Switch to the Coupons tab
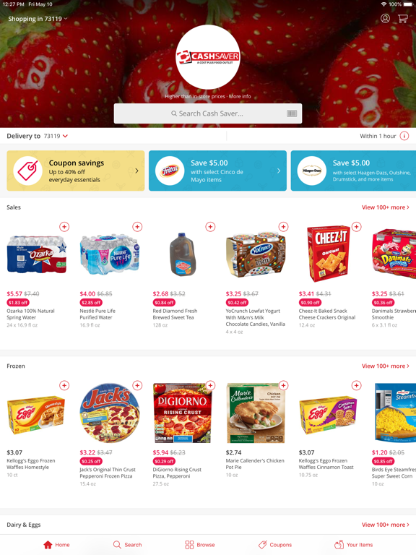This screenshot has width=416, height=555. (275, 544)
